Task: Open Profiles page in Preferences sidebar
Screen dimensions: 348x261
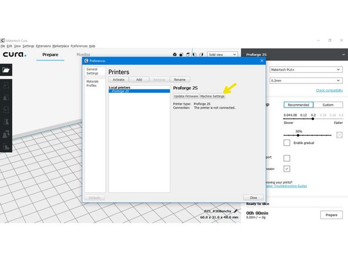Action: click(x=92, y=85)
